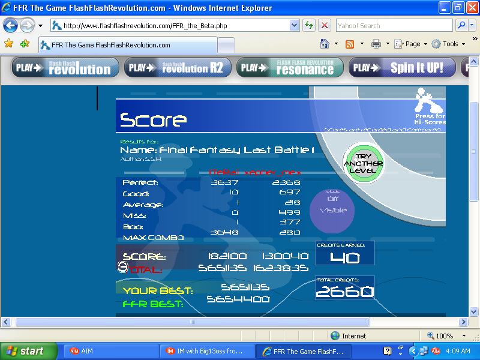Open the Favorites Center star icon
This screenshot has height=360, width=480.
click(x=8, y=44)
